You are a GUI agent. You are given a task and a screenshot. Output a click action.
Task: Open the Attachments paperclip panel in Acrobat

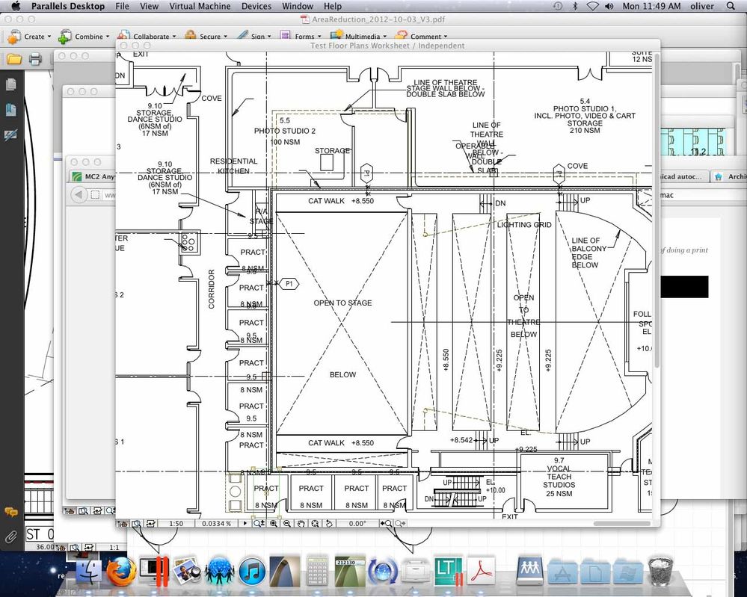[x=10, y=537]
